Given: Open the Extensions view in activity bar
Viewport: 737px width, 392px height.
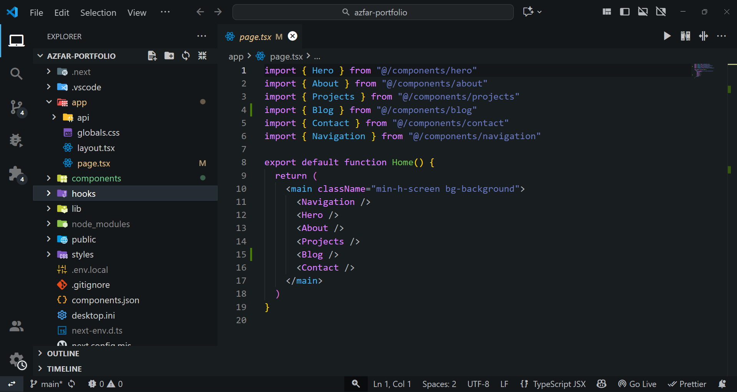Looking at the screenshot, I should point(16,174).
